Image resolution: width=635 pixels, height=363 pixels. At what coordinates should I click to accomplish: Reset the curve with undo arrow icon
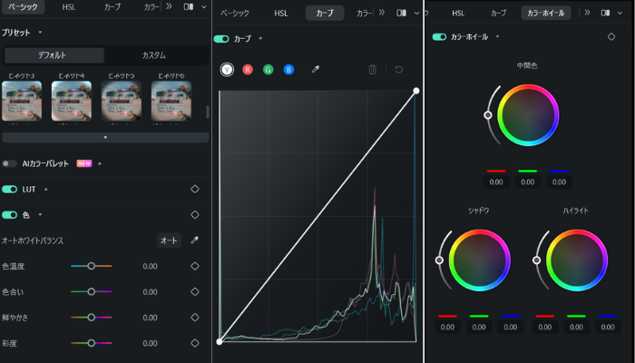(398, 69)
